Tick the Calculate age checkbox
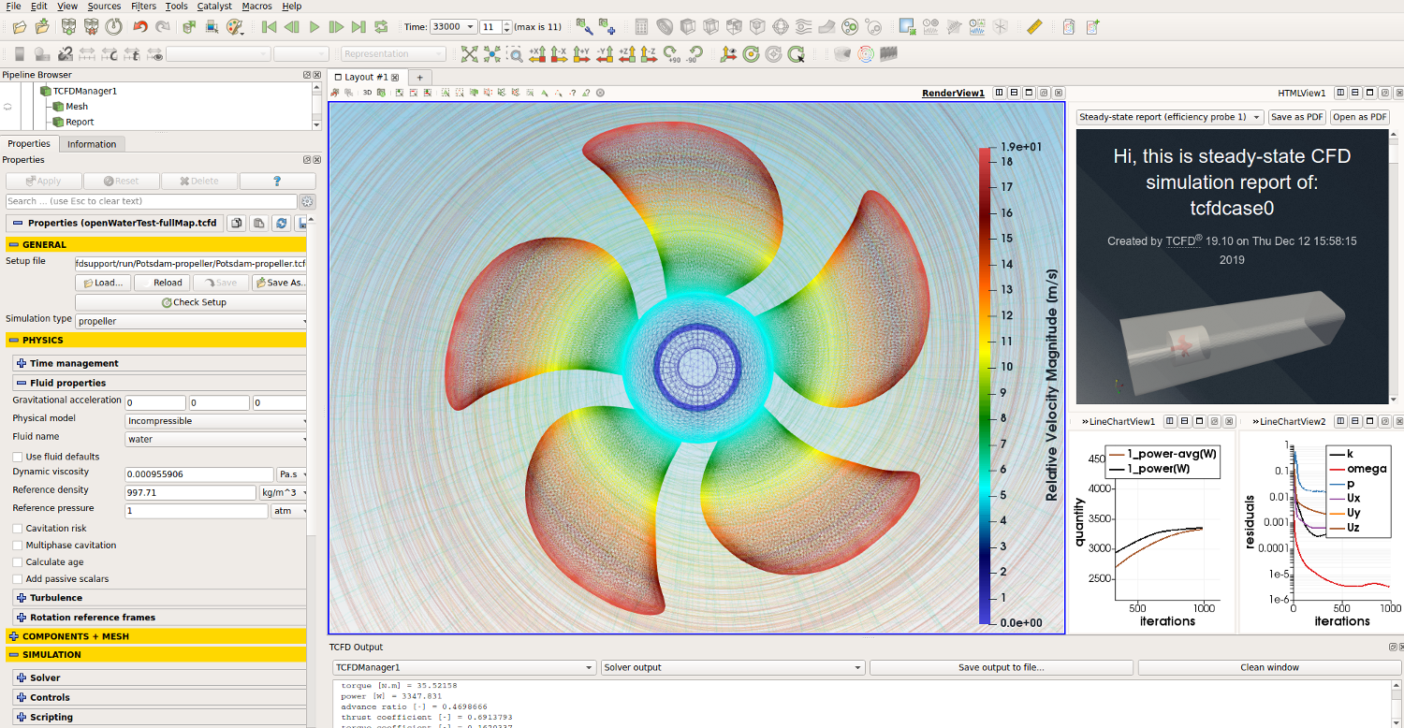The width and height of the screenshot is (1404, 728). pos(18,562)
